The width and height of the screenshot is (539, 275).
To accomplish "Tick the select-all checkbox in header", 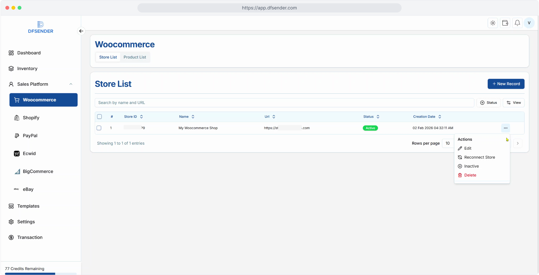I will 99,117.
